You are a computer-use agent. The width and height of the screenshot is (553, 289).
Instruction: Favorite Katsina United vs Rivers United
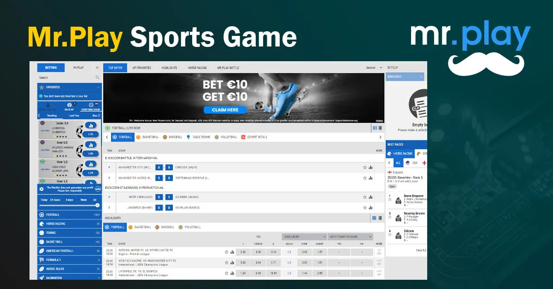click(226, 252)
